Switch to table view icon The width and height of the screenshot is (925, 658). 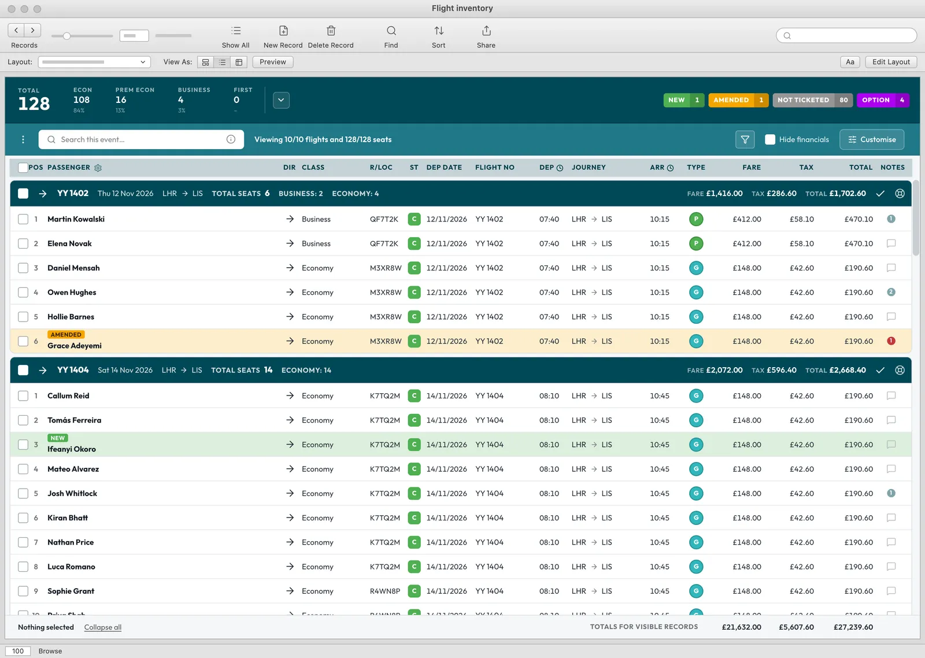(239, 62)
